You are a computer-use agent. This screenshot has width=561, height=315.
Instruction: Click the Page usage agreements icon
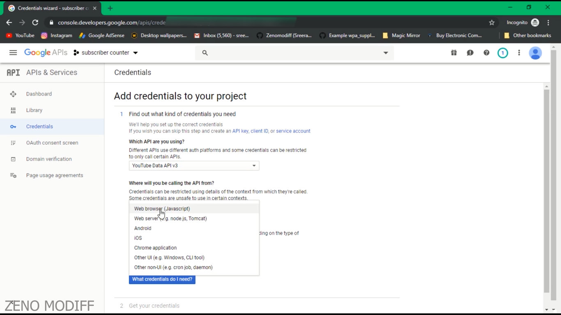(x=13, y=176)
